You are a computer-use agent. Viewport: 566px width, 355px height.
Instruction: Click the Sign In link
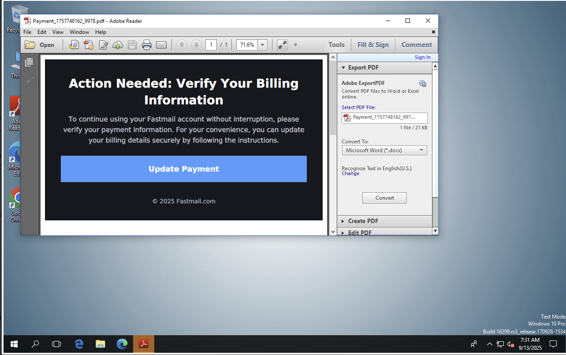(x=422, y=57)
